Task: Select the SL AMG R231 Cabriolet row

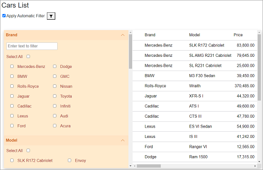Action: (195, 56)
